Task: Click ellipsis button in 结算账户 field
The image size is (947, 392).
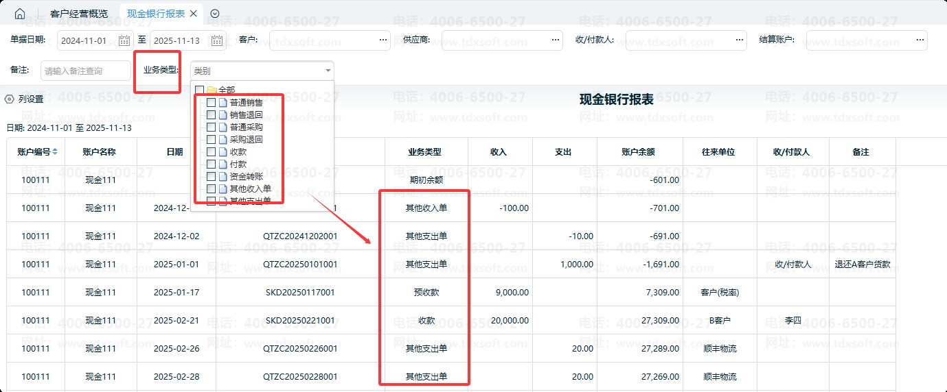Action: point(920,40)
